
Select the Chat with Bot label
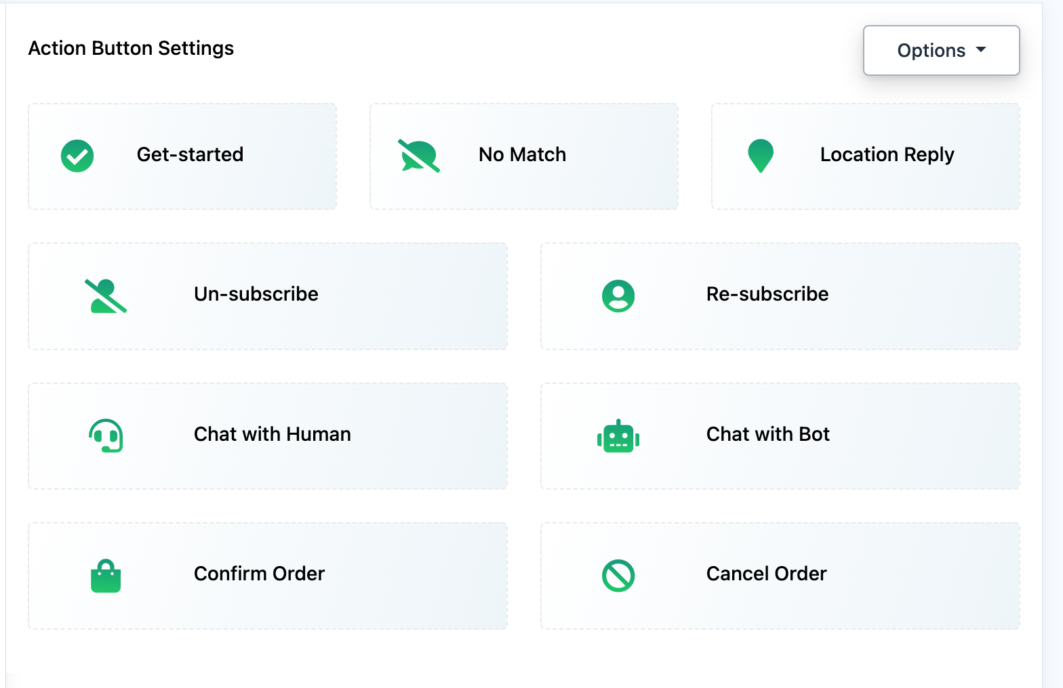pos(768,434)
